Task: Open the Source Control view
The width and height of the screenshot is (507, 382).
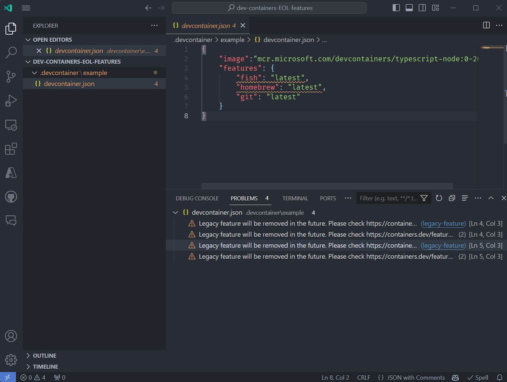Action: click(11, 76)
